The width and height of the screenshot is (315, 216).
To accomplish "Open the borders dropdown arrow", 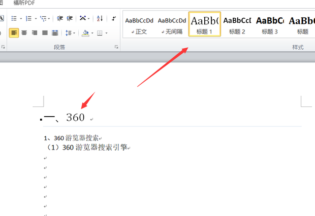I will (106, 33).
